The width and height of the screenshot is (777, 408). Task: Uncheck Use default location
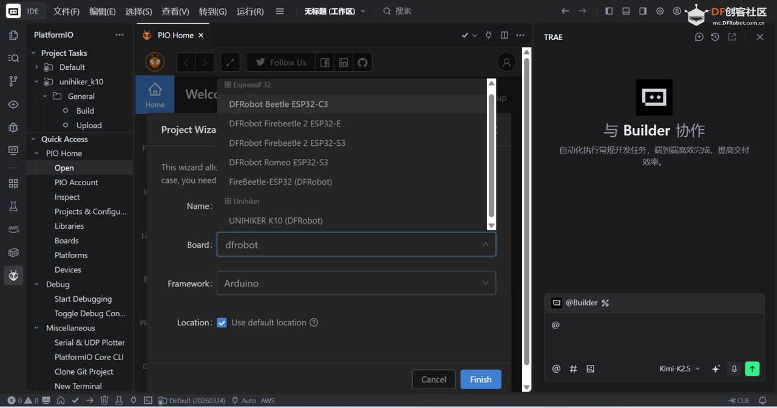click(222, 322)
